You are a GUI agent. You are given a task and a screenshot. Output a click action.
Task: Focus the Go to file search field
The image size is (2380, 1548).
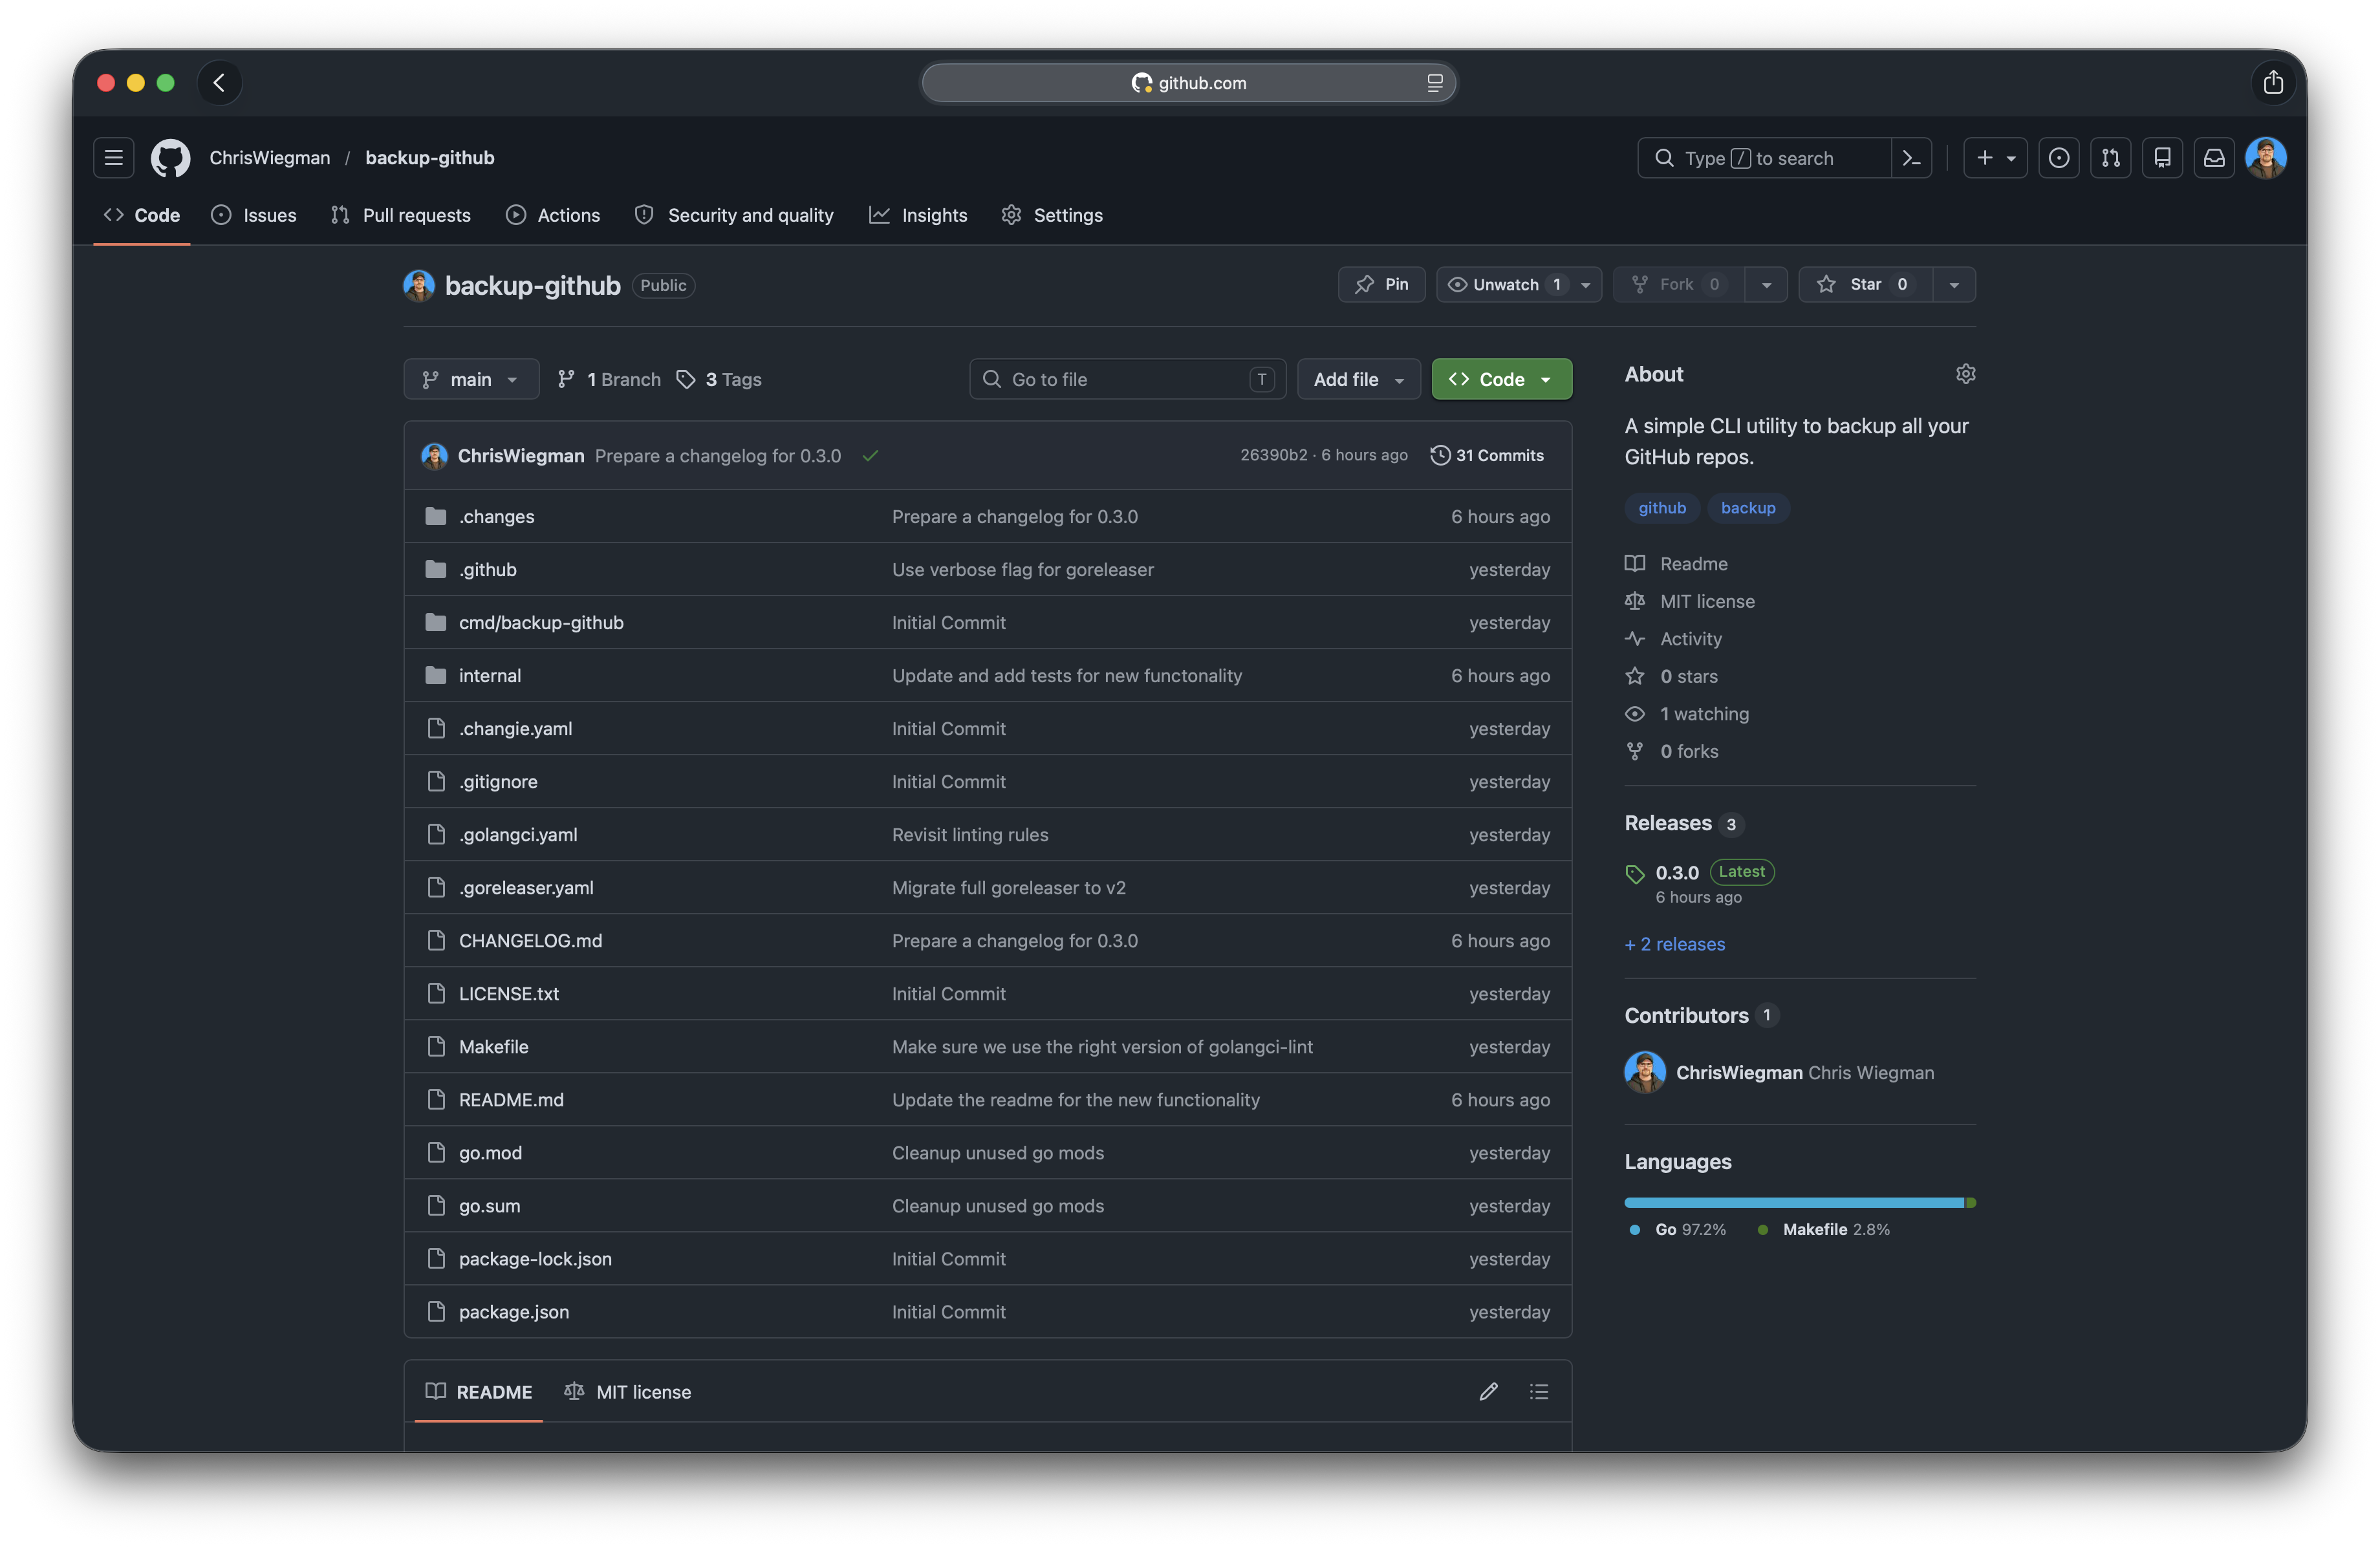pos(1127,379)
